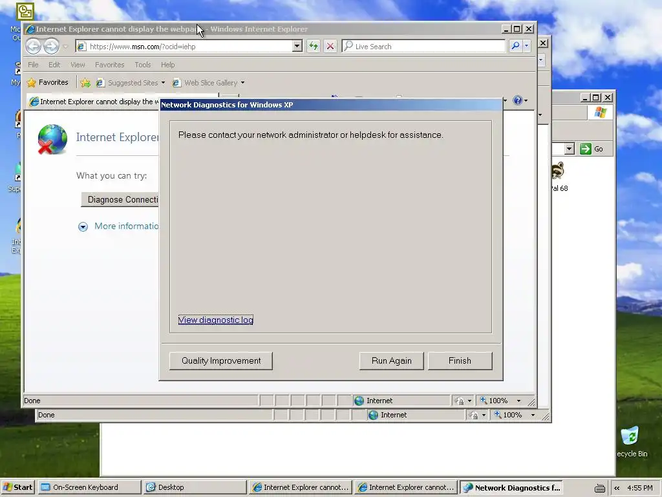Open the Start menu
This screenshot has width=662, height=497.
click(x=17, y=487)
